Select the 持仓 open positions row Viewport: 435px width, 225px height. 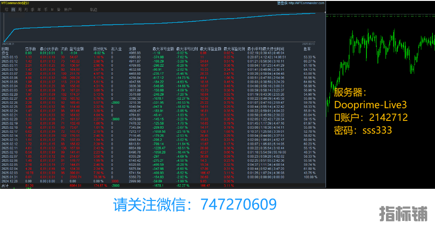[x=163, y=53]
